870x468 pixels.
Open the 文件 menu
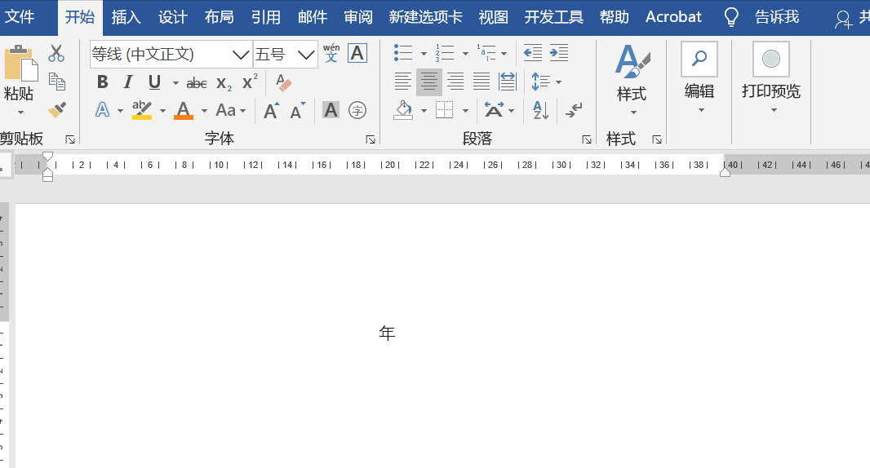20,17
